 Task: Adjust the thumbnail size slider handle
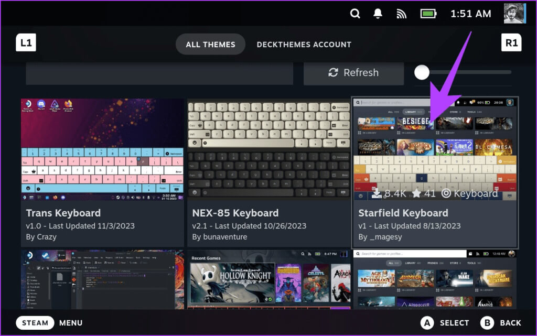coord(422,72)
